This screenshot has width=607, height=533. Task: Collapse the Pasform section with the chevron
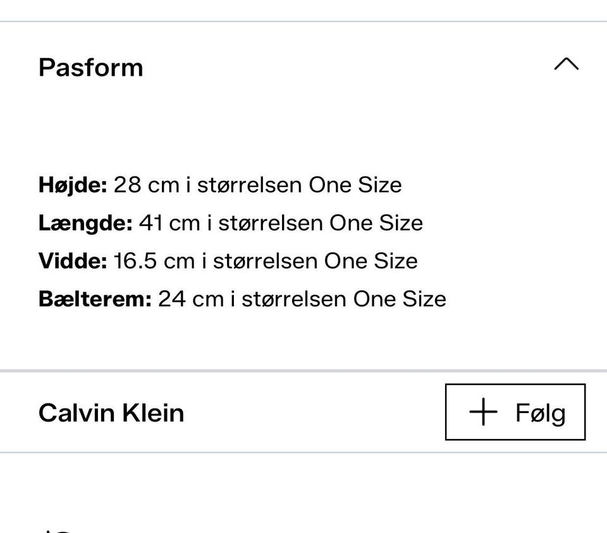566,64
